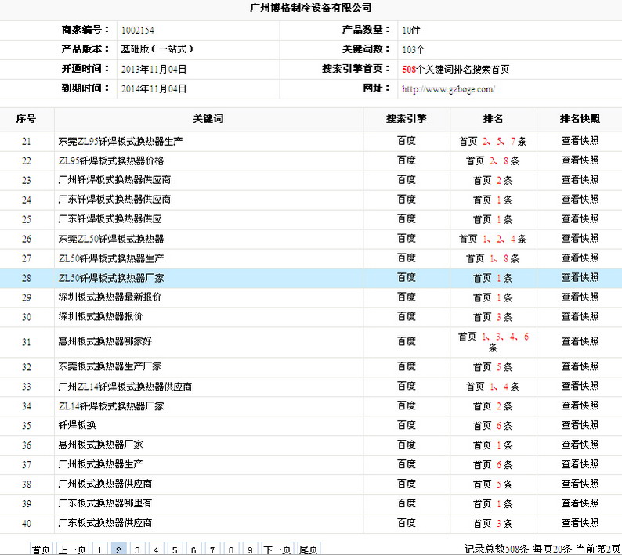View 查看快照 for row 37
Screen dimensions: 622x555
pyautogui.click(x=580, y=464)
